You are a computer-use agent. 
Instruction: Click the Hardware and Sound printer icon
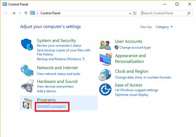point(27,85)
